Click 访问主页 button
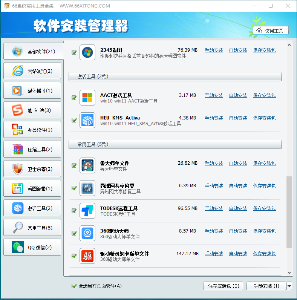 271,30
